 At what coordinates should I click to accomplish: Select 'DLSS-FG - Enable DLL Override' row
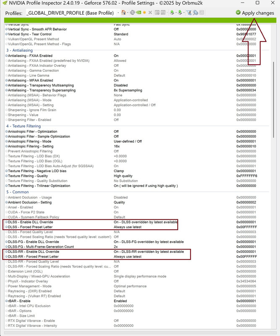point(138,242)
